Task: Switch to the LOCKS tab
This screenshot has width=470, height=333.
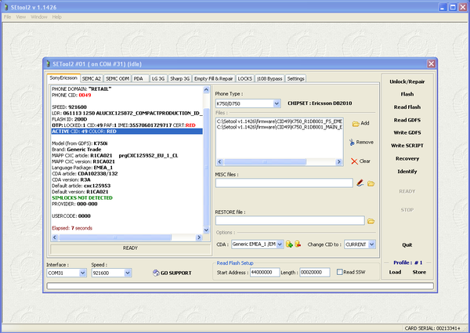Action: tap(245, 79)
